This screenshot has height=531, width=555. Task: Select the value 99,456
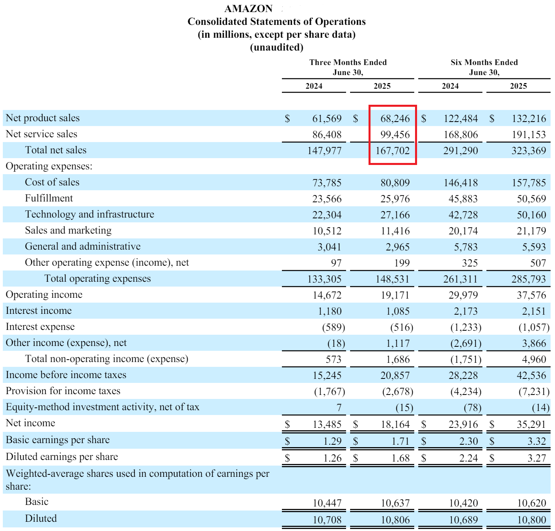(395, 134)
